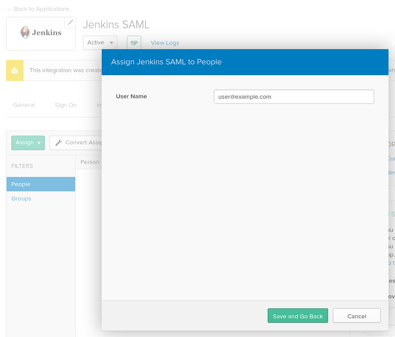The image size is (395, 337).
Task: Select the People filter
Action: 41,184
